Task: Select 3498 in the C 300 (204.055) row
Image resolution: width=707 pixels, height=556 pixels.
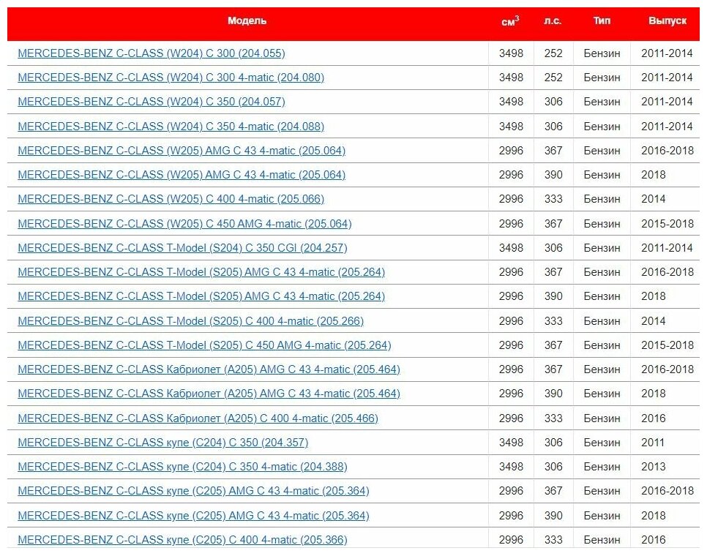Action: (x=511, y=53)
